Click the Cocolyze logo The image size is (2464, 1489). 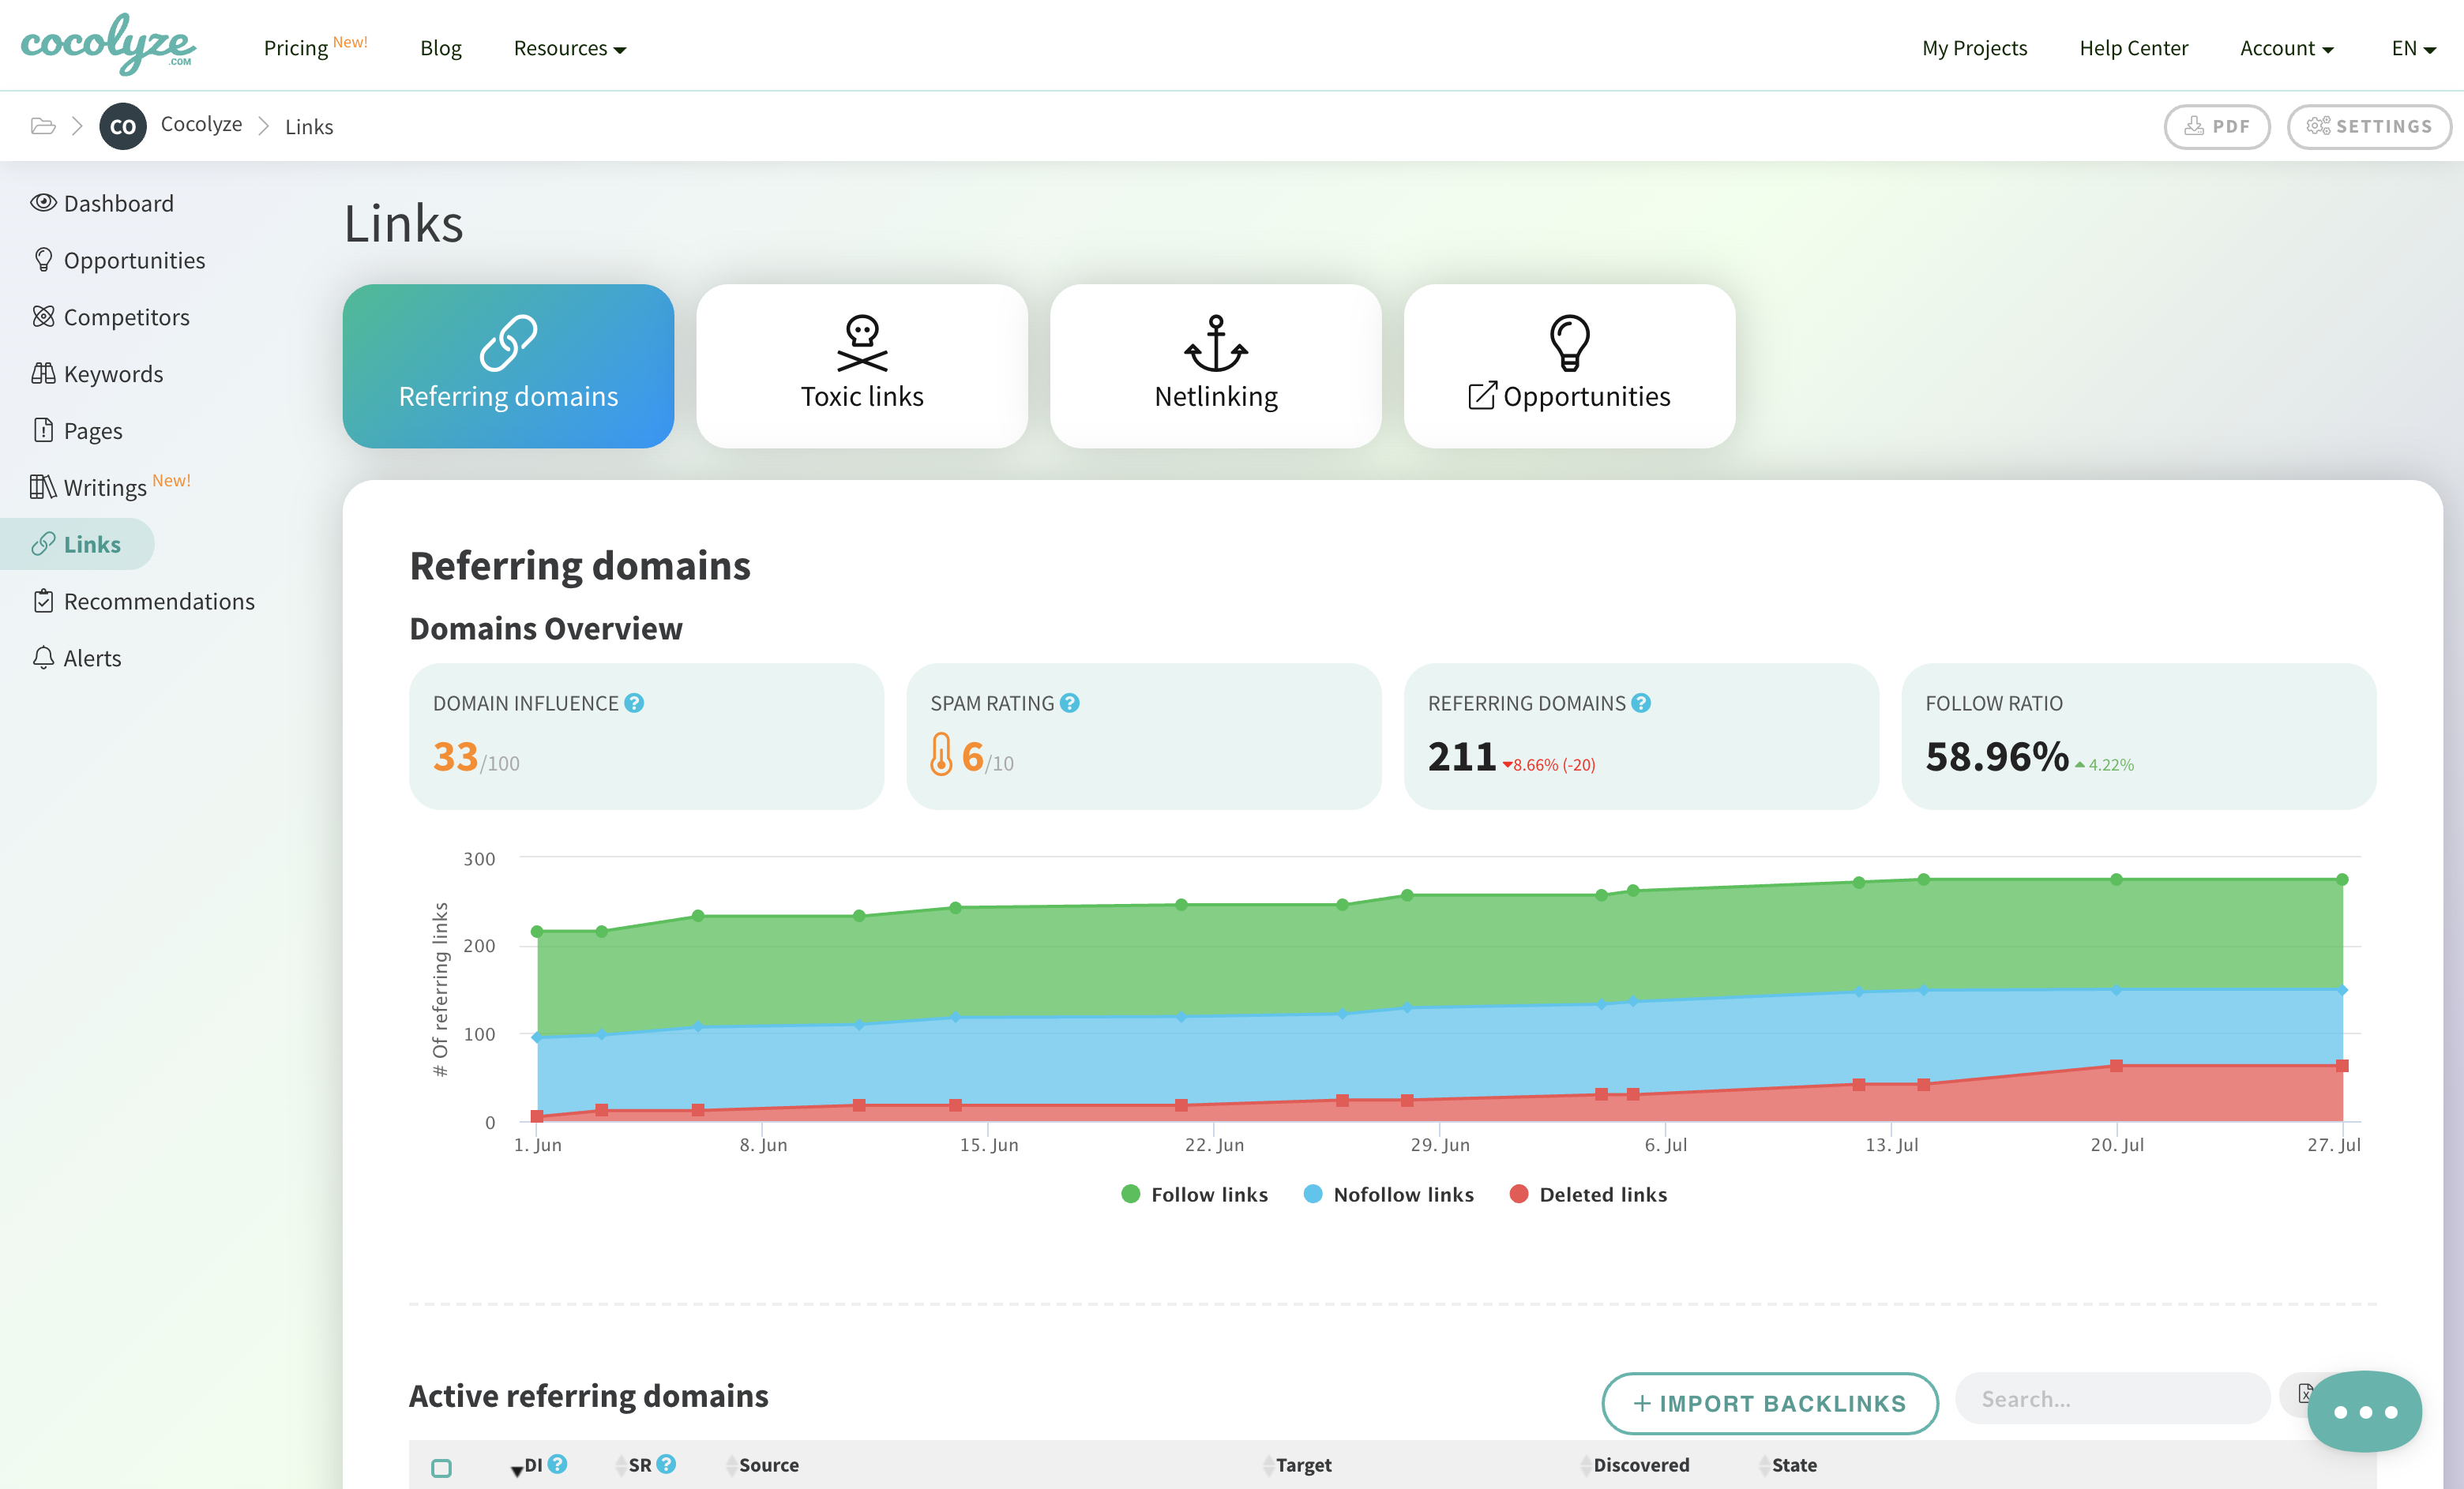[108, 45]
